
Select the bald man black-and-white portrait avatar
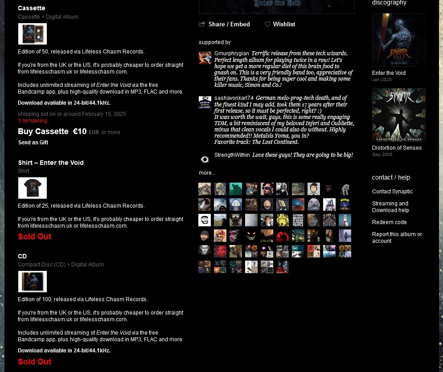coord(205,251)
